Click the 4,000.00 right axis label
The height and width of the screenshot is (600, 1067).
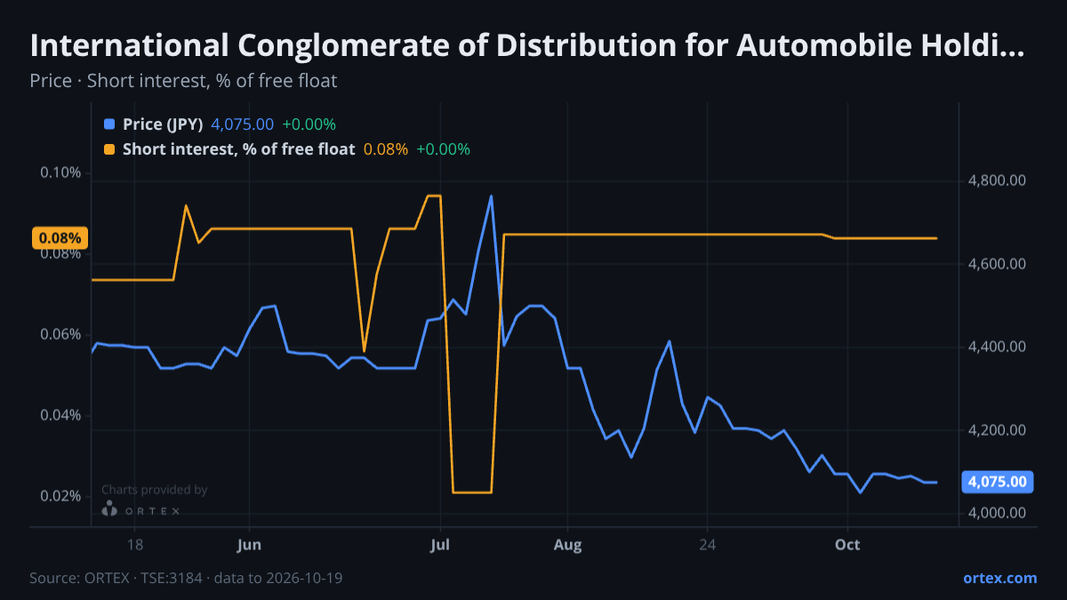coord(997,513)
